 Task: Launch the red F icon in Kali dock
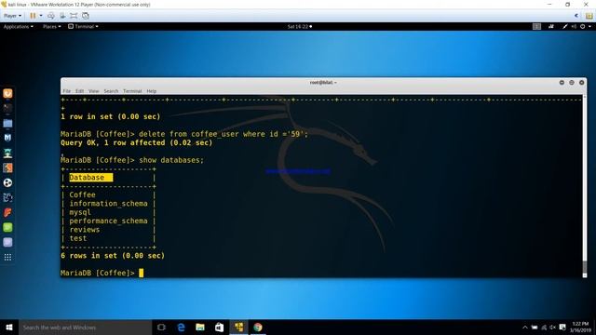[x=7, y=212]
